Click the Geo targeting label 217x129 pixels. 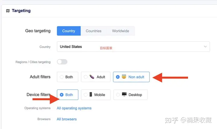click(38, 31)
